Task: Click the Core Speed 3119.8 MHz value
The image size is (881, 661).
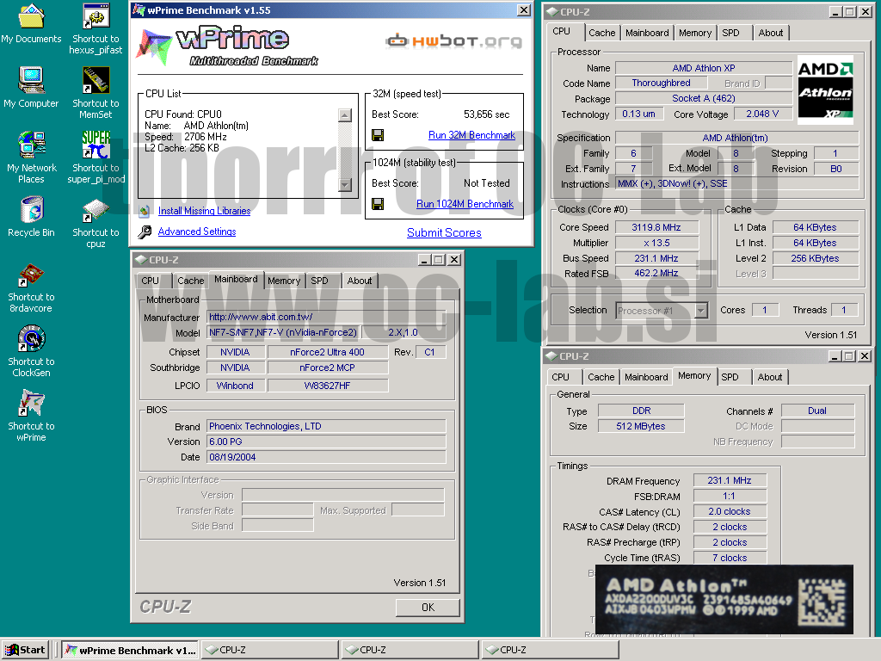Action: [x=656, y=227]
